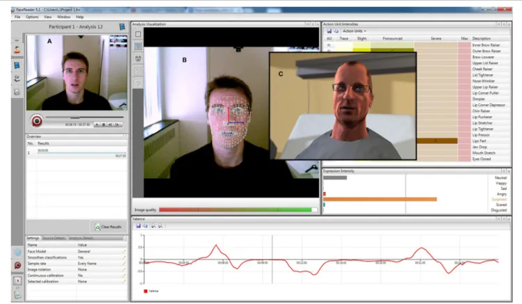Zoom out on the Valence chart
Image resolution: width=522 pixels, height=304 pixels.
(161, 226)
